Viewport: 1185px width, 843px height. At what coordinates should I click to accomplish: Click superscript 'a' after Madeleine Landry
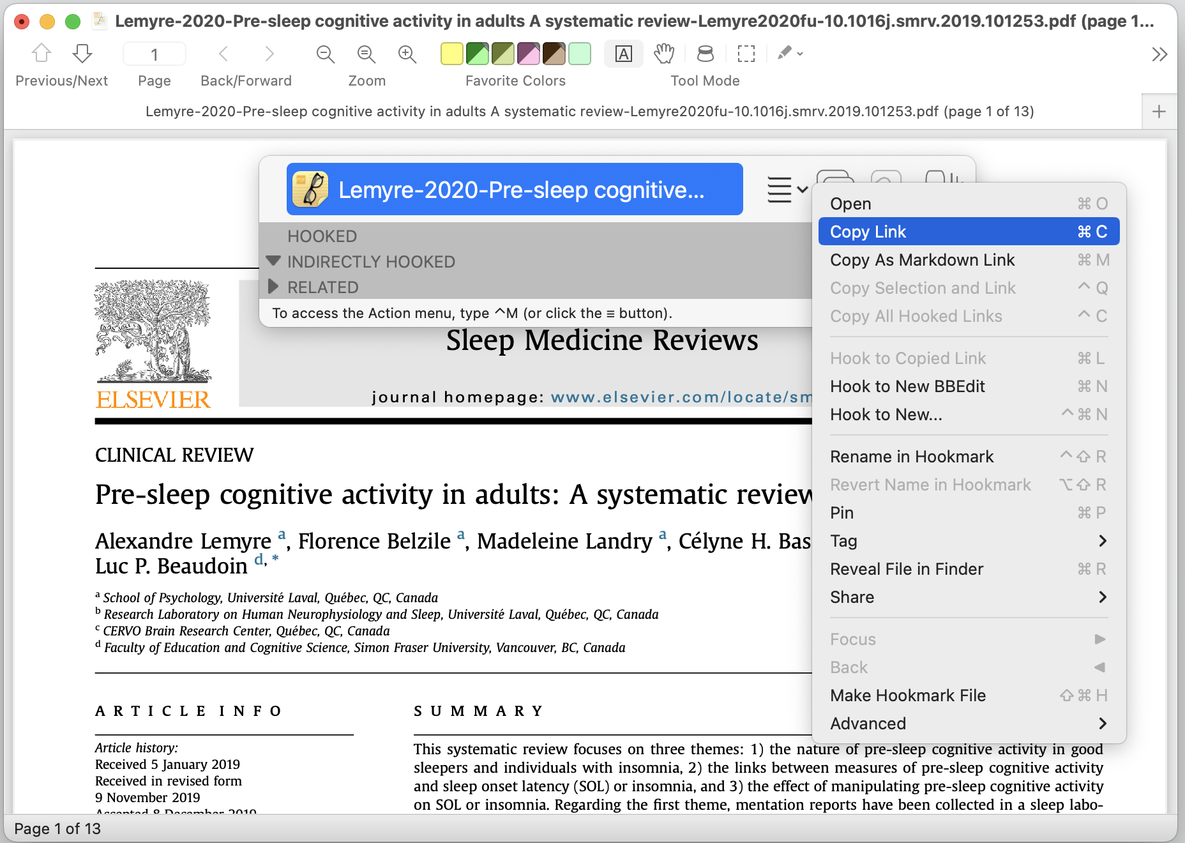pos(663,535)
